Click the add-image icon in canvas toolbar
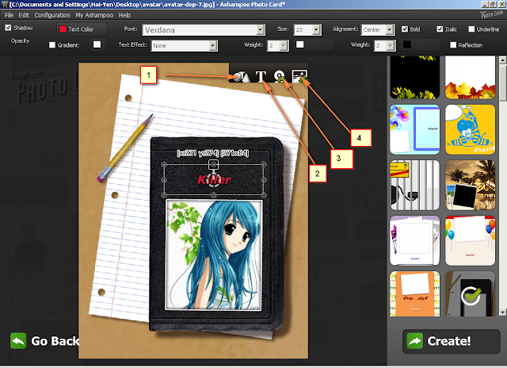The width and height of the screenshot is (507, 368). pyautogui.click(x=299, y=76)
